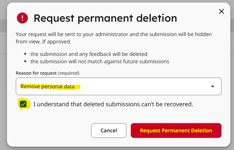Open the Reason for request combo box
Viewport: 234px width, 150px height.
point(118,86)
